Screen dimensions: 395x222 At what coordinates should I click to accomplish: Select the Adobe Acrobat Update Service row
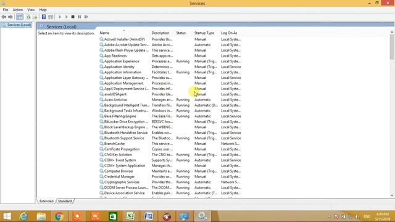click(x=170, y=45)
